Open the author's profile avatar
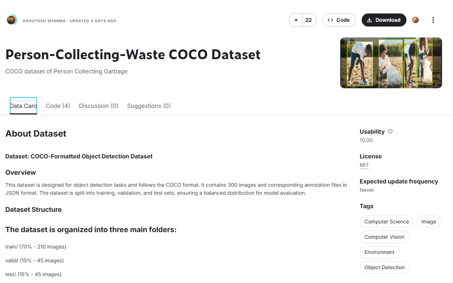The height and width of the screenshot is (283, 453). click(x=12, y=20)
